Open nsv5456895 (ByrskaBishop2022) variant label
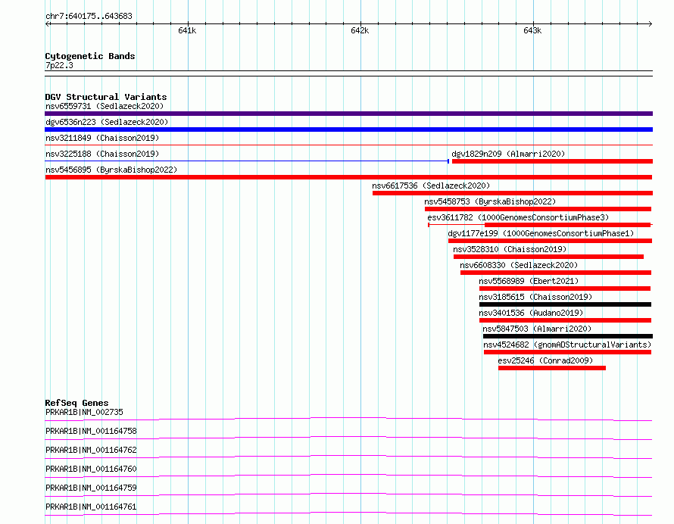674x524 pixels. click(x=111, y=170)
